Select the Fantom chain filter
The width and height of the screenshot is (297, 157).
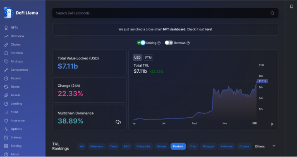point(178,146)
